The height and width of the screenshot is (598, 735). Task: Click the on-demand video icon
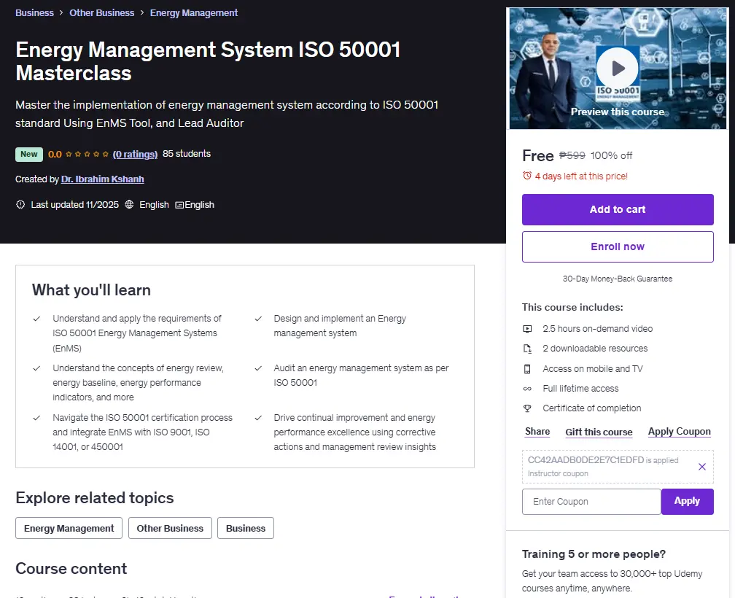(x=527, y=329)
